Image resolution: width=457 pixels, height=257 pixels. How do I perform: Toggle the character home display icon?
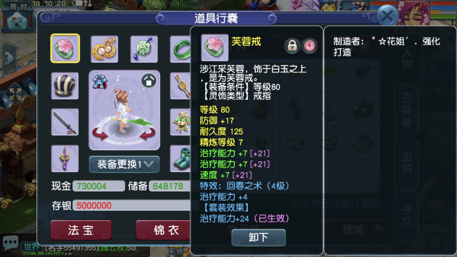click(149, 81)
